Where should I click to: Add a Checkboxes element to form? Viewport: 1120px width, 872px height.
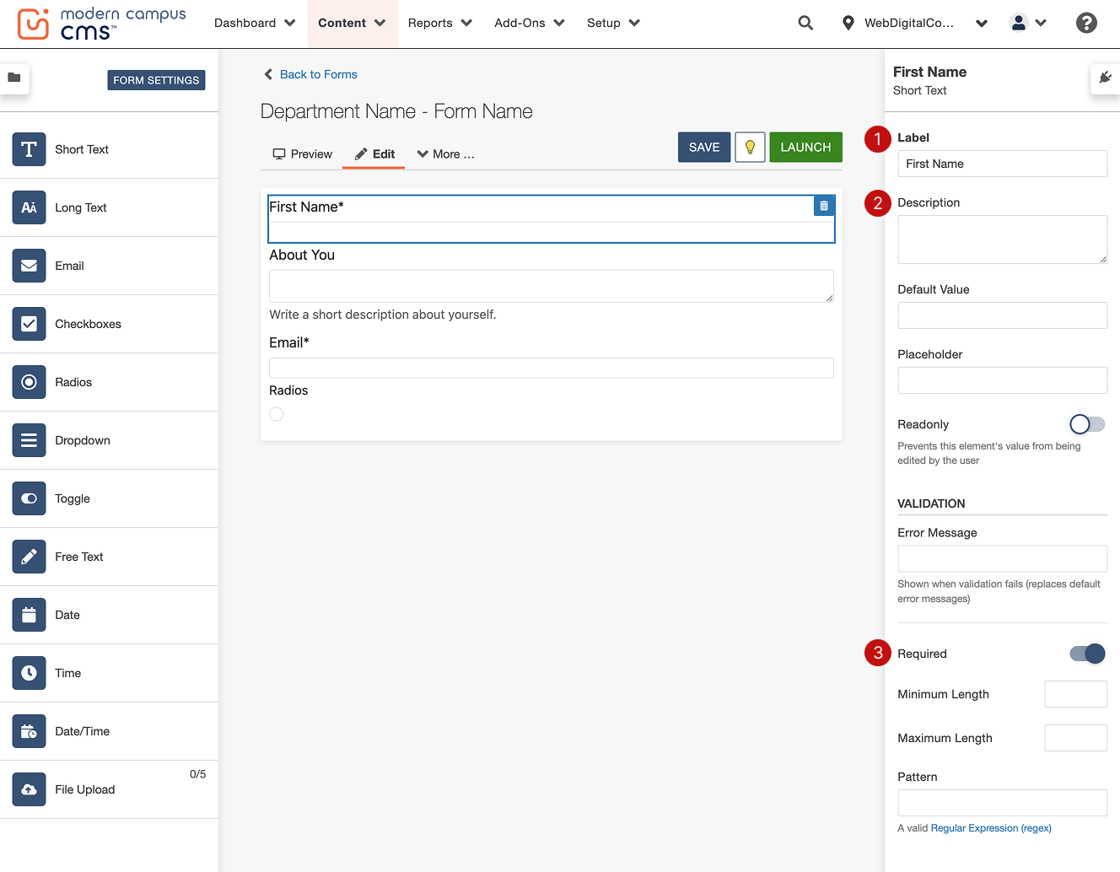tap(88, 324)
